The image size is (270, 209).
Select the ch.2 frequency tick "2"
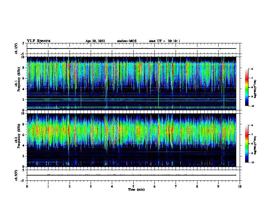(x=24, y=156)
